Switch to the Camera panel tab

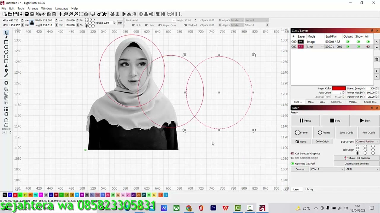[x=337, y=102]
